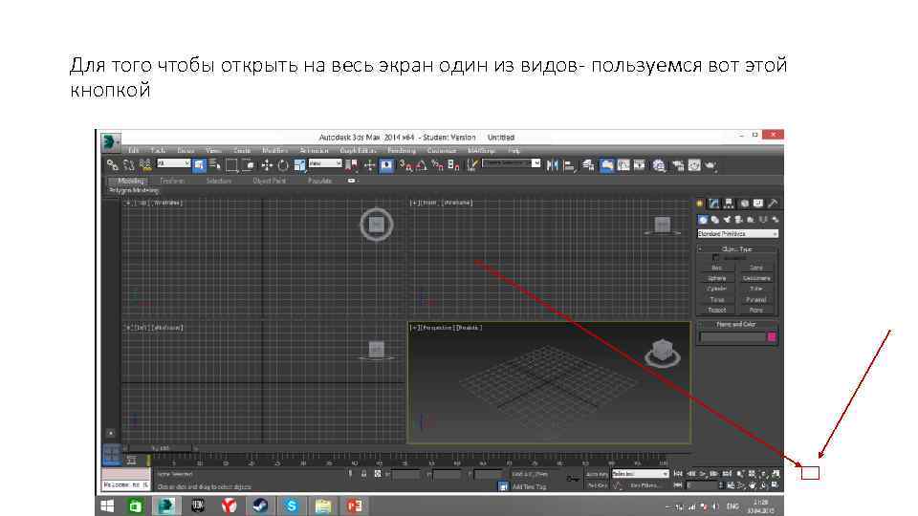The height and width of the screenshot is (516, 918).
Task: Enable the AutoGrid checkbox
Action: (716, 257)
